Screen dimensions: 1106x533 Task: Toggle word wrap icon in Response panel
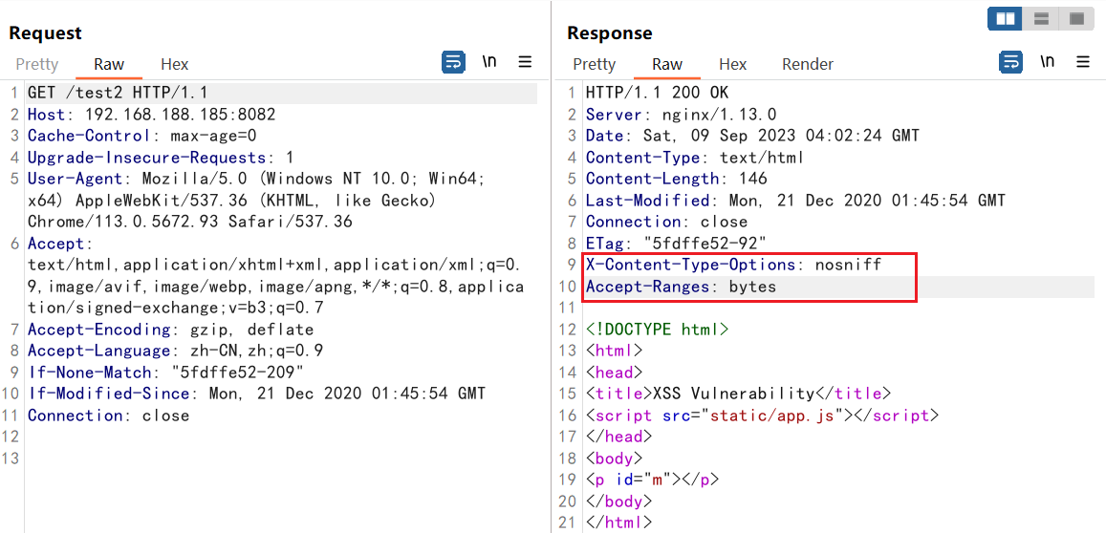point(1010,62)
